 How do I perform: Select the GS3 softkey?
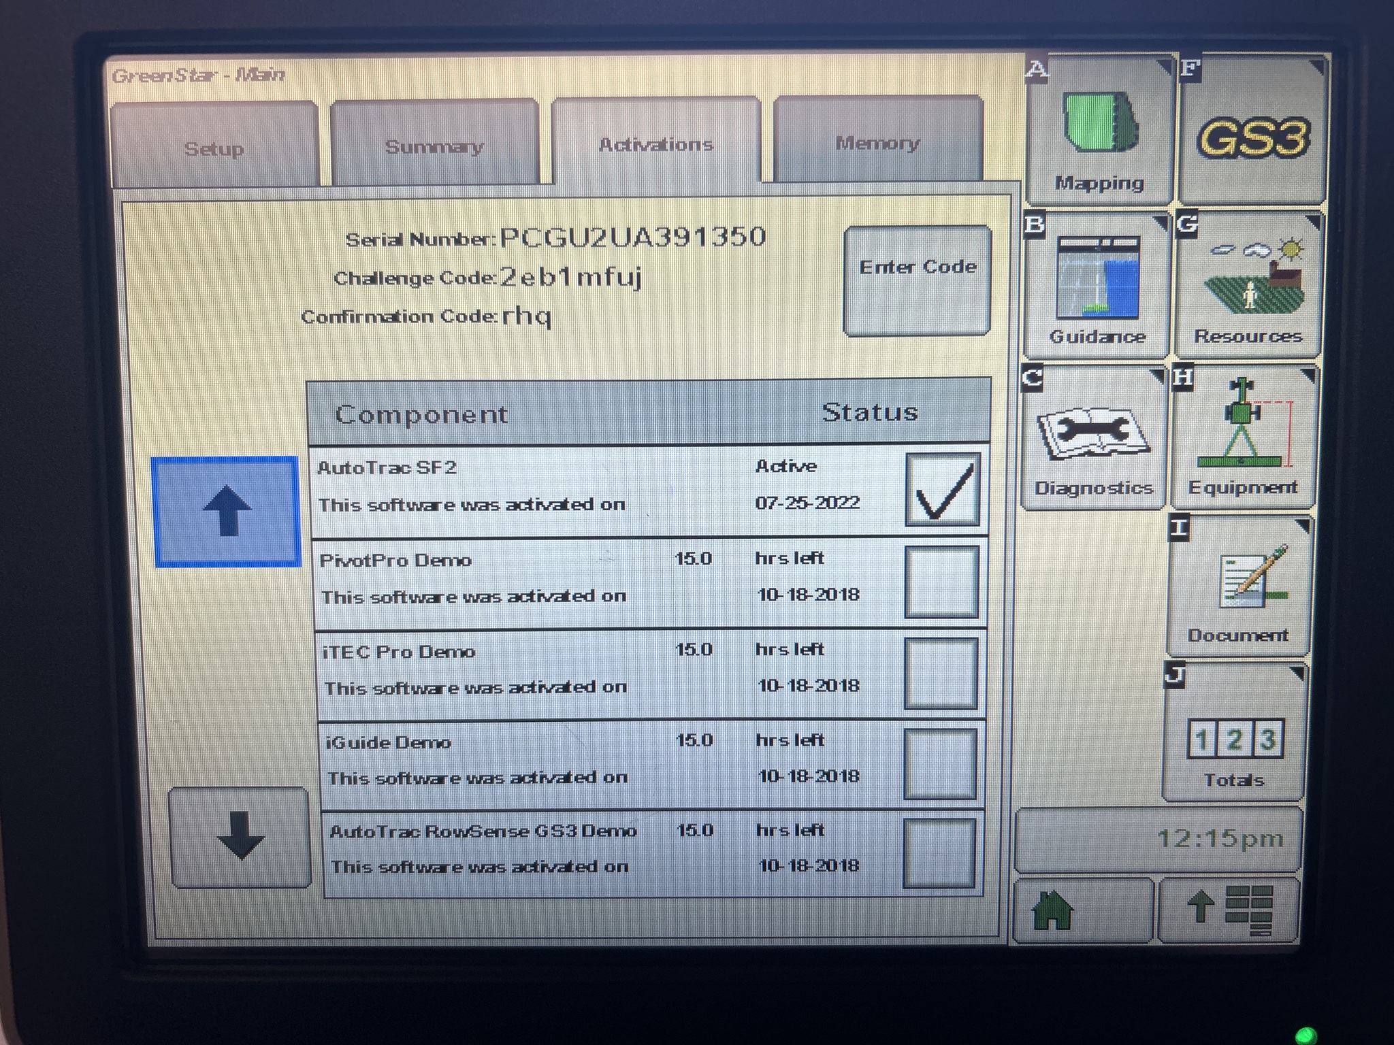[1252, 129]
